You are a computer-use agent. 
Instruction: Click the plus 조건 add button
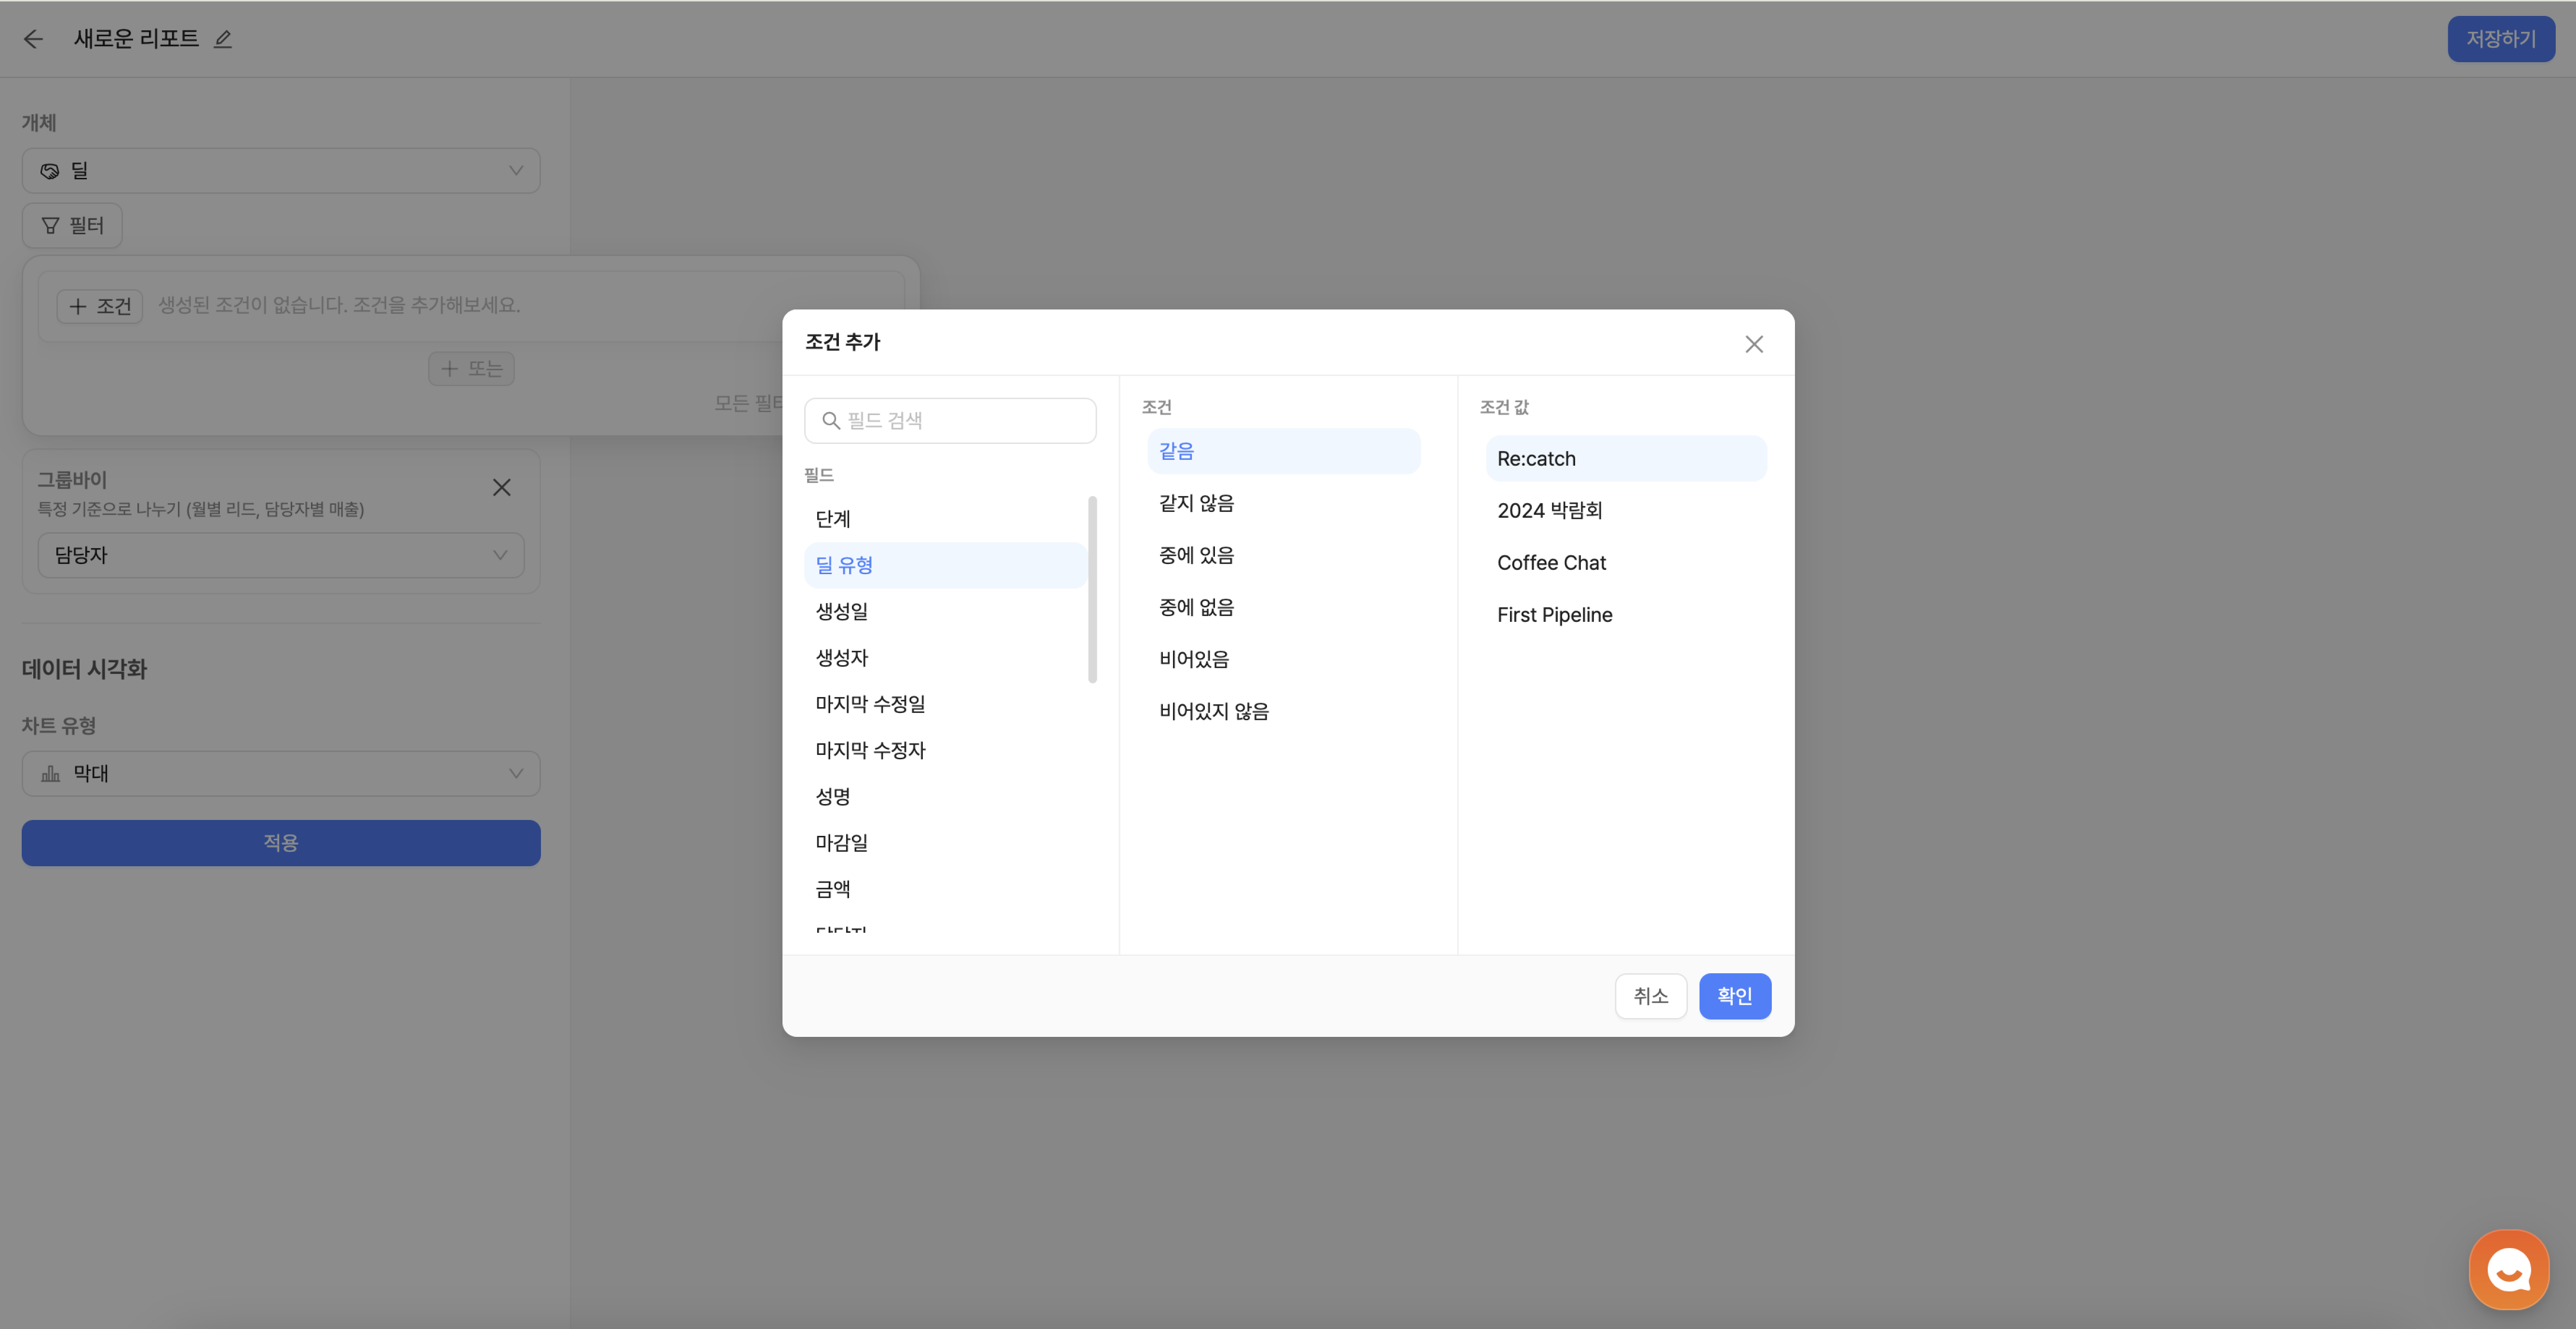[x=100, y=306]
